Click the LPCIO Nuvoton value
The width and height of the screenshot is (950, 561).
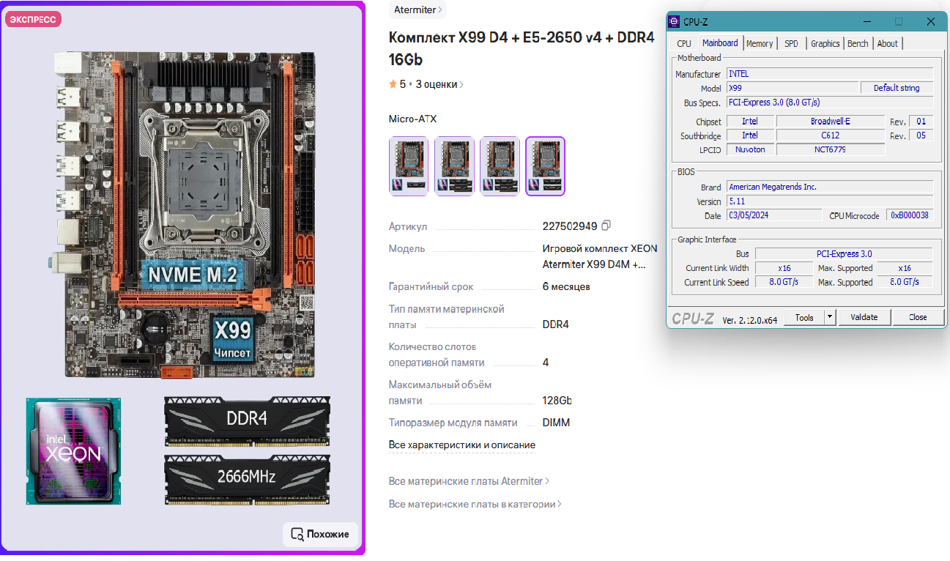750,149
